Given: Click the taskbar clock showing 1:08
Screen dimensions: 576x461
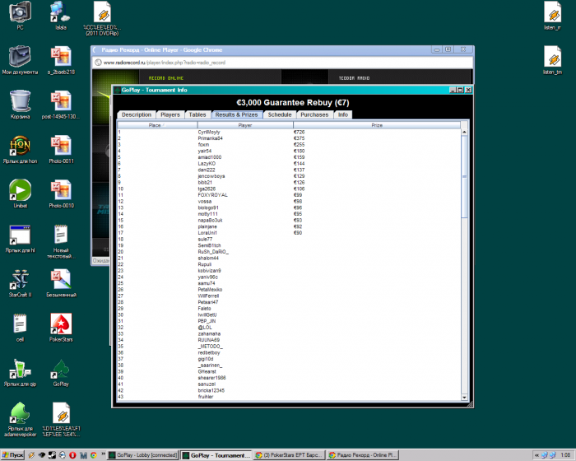Looking at the screenshot, I should coord(565,455).
